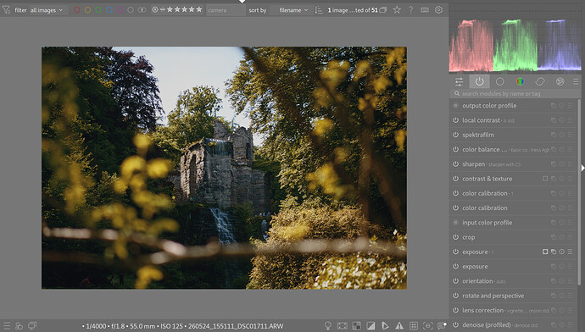Image resolution: width=585 pixels, height=332 pixels.
Task: Open the sort by filename dropdown
Action: click(x=293, y=10)
